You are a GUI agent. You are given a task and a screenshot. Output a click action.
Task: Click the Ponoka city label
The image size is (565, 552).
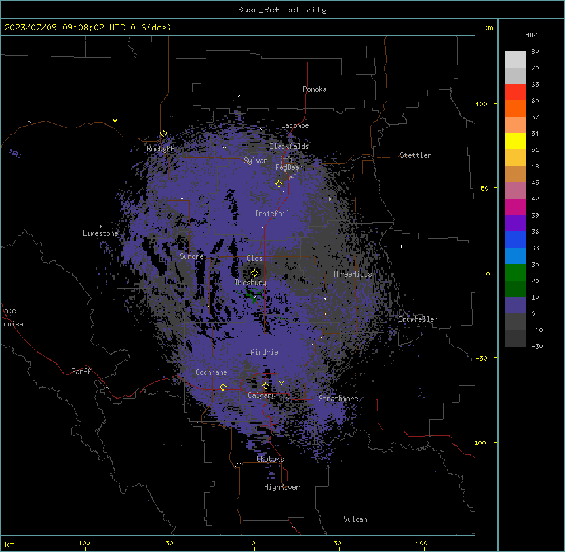click(x=315, y=89)
